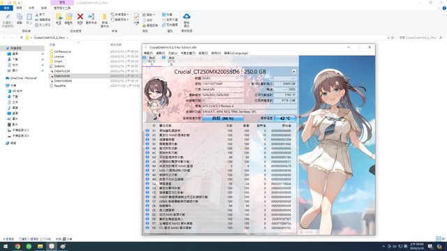447x251 pixels.
Task: Click the Name column header in file list
Action: tap(52, 45)
